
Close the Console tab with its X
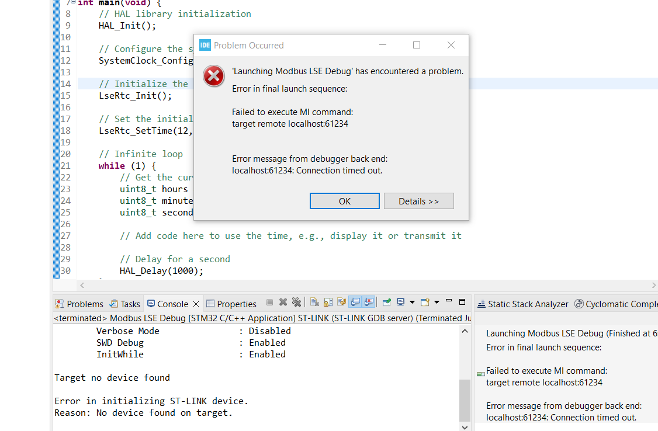[196, 304]
